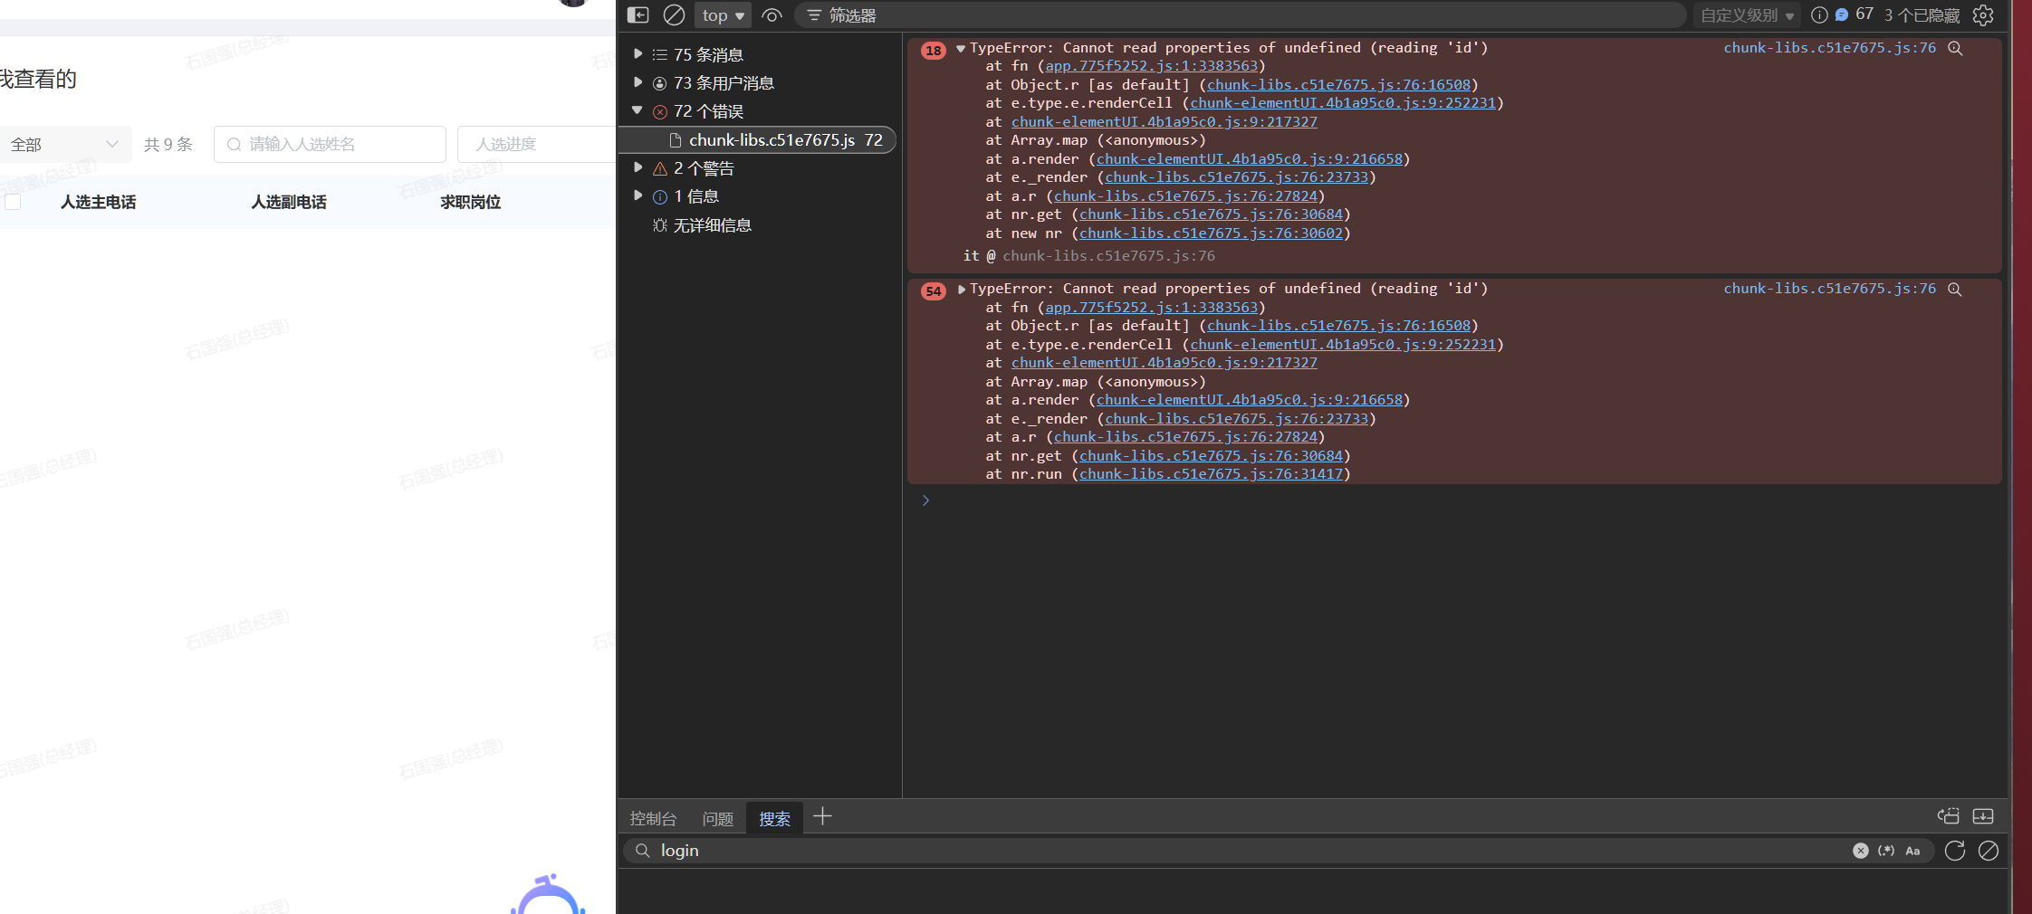Click the magnifier icon beside the first TypeError
Image resolution: width=2032 pixels, height=914 pixels.
coord(1955,49)
